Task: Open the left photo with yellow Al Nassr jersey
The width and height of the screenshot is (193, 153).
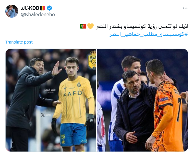Action: (51, 100)
